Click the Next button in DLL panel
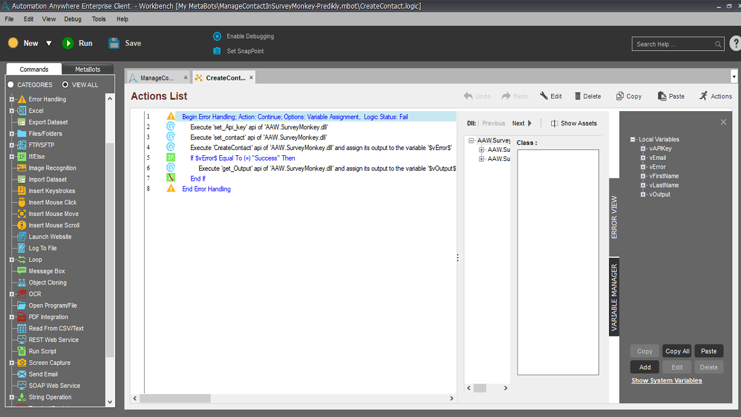 (522, 123)
